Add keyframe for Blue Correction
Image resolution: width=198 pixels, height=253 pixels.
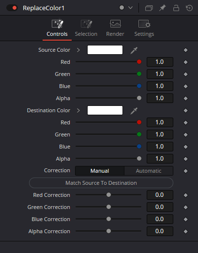(185, 220)
